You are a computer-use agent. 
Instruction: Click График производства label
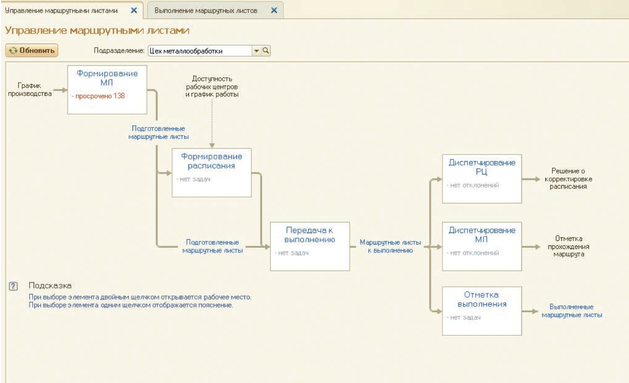[x=31, y=89]
